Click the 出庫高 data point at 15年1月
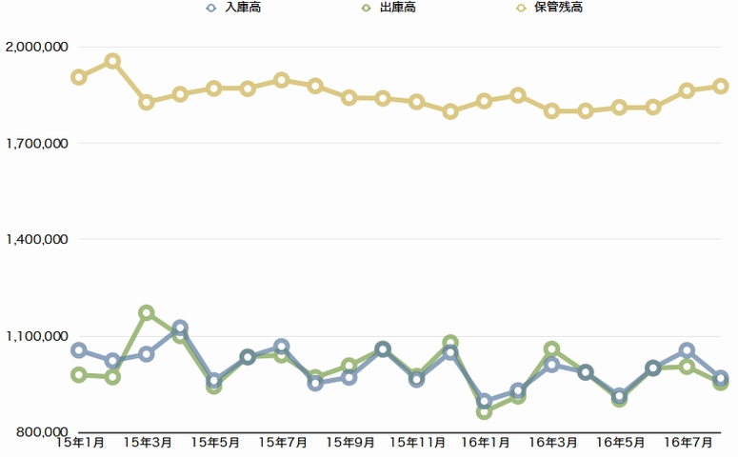Image resolution: width=738 pixels, height=457 pixels. tap(79, 375)
